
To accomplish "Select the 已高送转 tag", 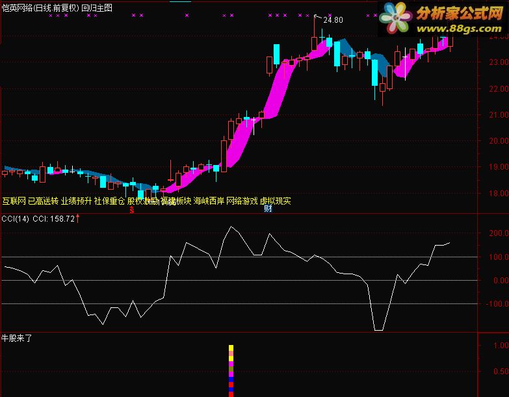I will click(43, 201).
